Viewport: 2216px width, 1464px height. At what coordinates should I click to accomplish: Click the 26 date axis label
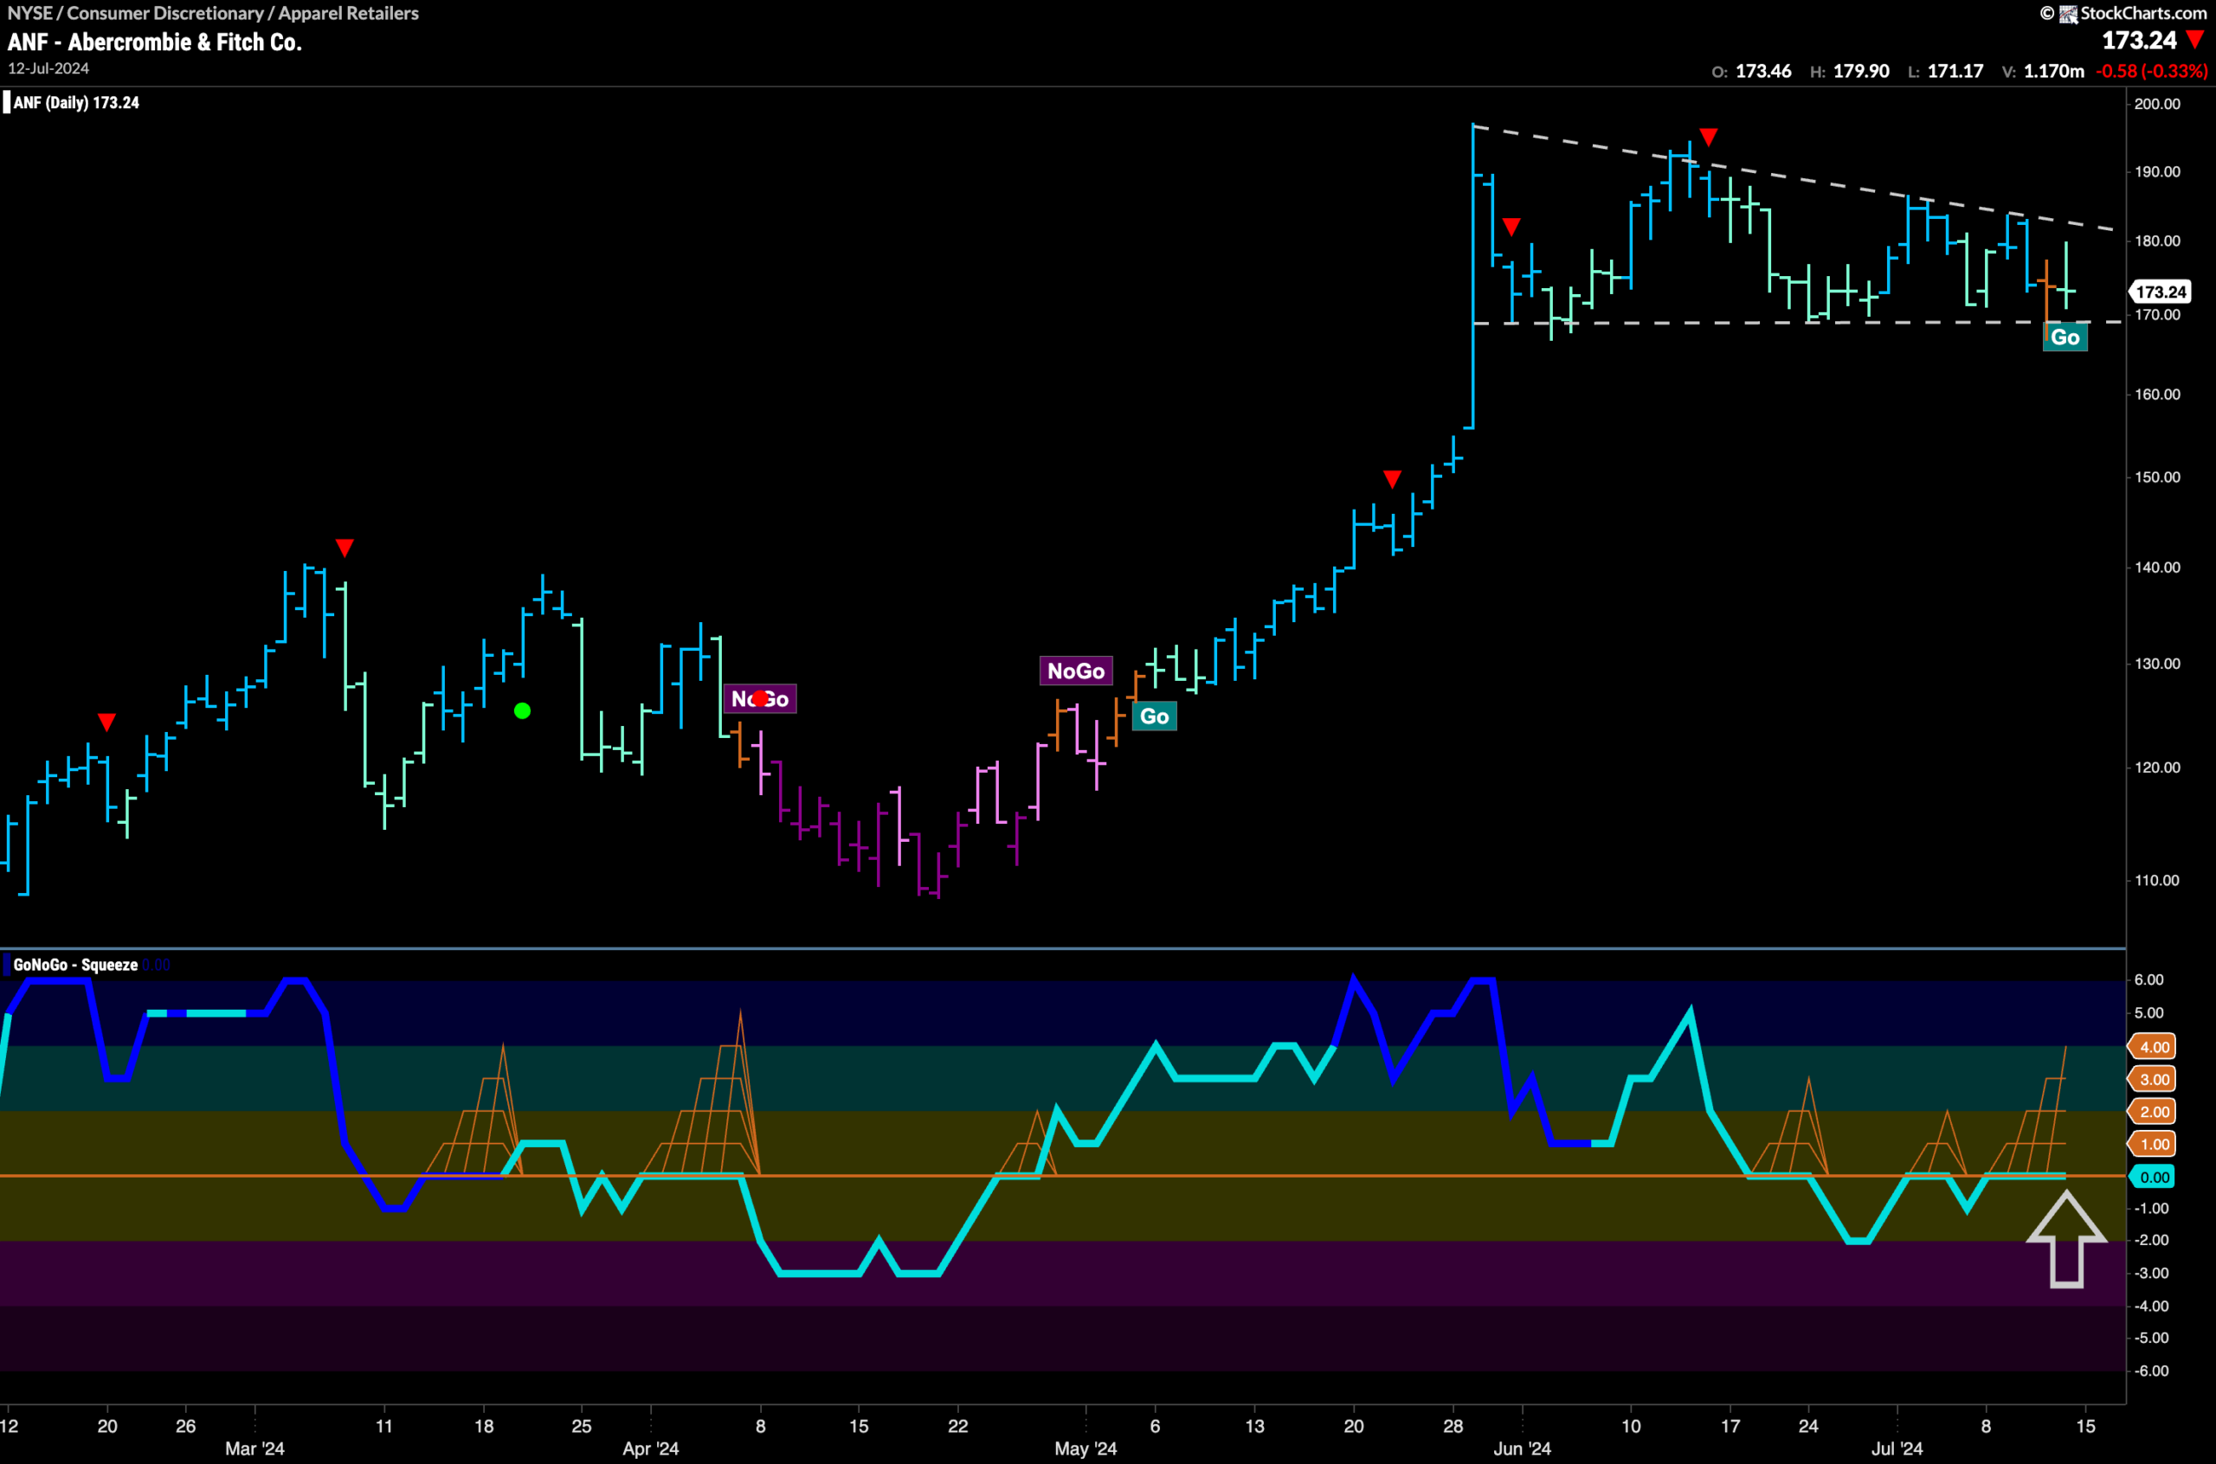coord(186,1426)
